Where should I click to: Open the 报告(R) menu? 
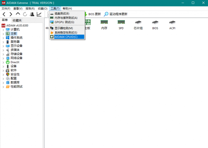(x=30, y=9)
